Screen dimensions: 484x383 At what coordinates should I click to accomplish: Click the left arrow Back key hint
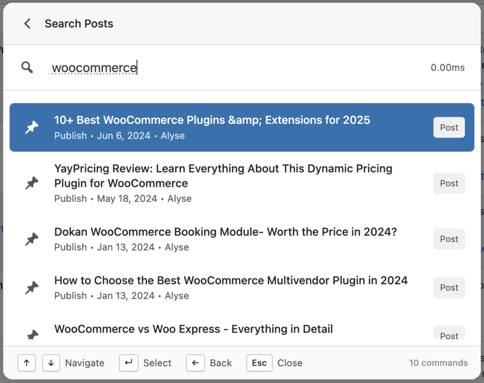pyautogui.click(x=195, y=363)
